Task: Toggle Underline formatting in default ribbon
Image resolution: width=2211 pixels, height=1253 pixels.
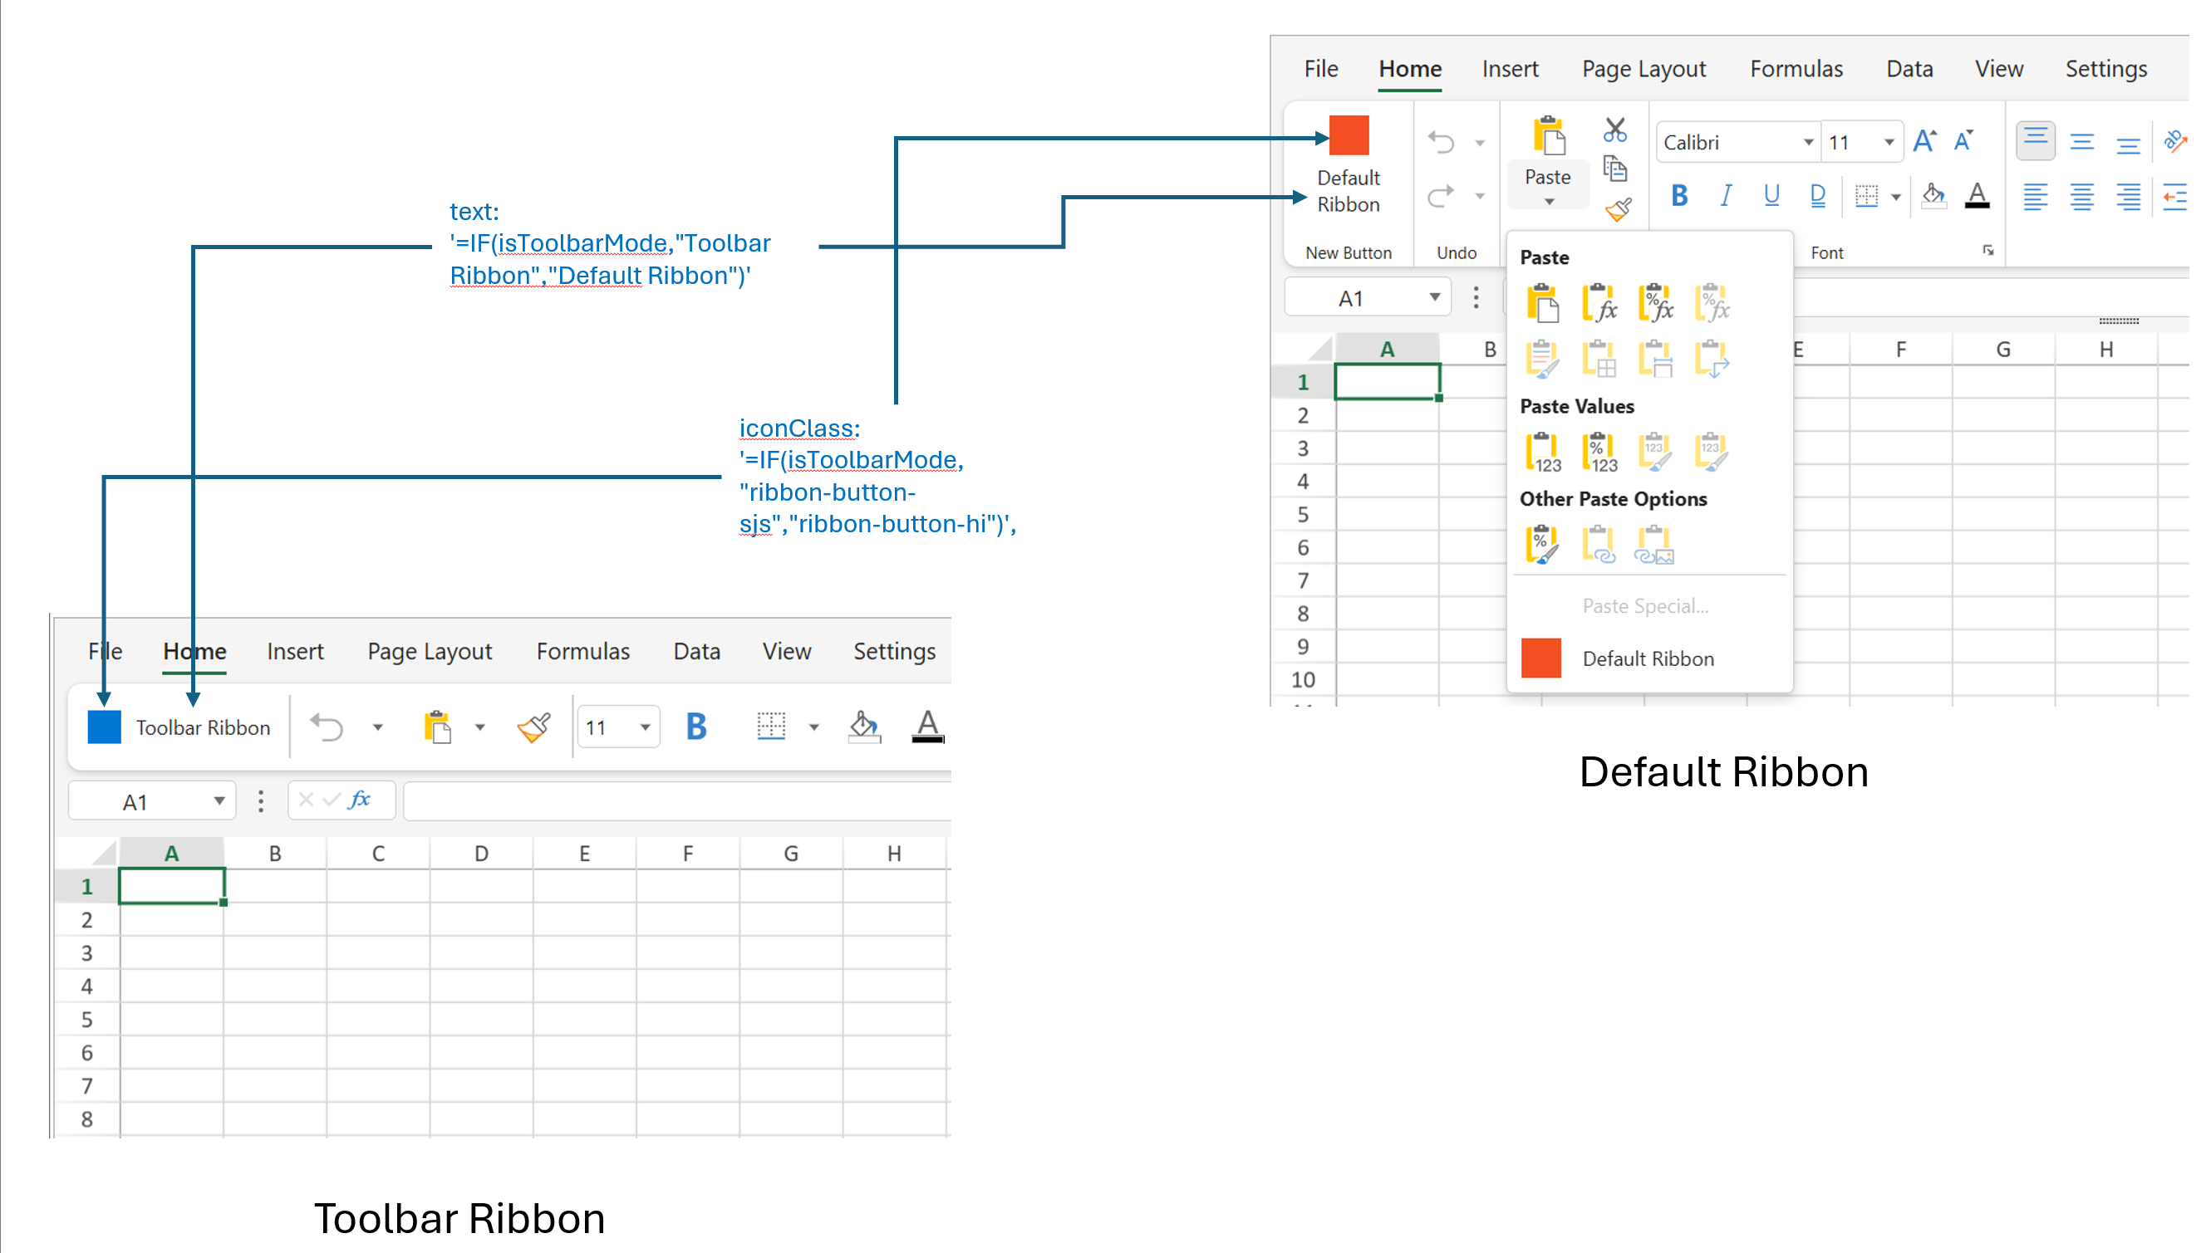Action: pos(1771,196)
